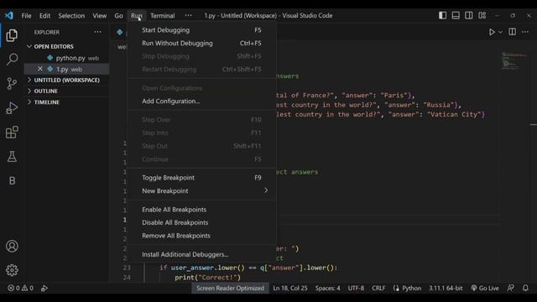Screen dimensions: 537x302
Task: Open the Terminal menu
Action: click(x=162, y=15)
